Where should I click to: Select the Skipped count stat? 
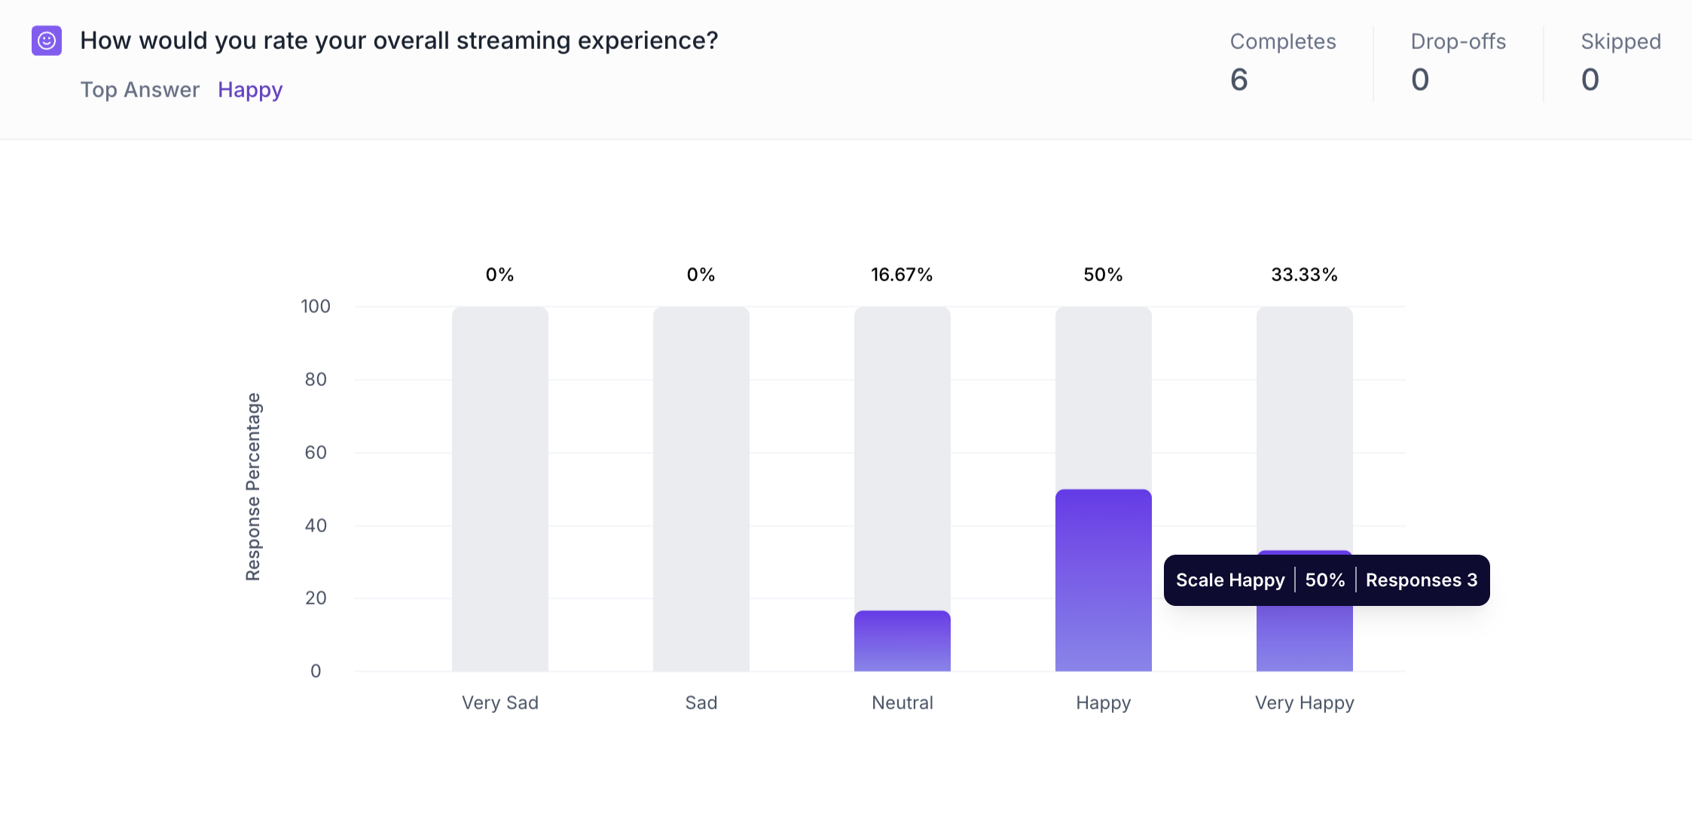(1590, 80)
